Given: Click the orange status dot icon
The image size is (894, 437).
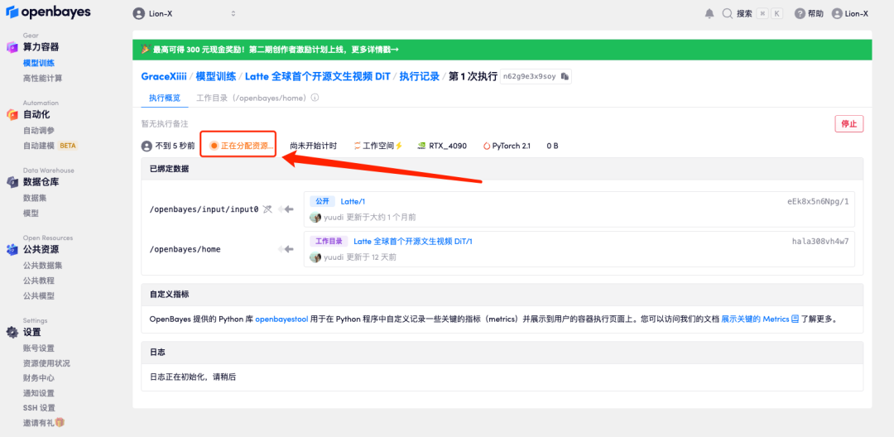Looking at the screenshot, I should coord(214,146).
